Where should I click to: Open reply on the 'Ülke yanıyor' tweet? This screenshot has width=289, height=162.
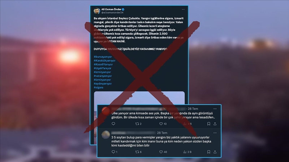click(113, 124)
